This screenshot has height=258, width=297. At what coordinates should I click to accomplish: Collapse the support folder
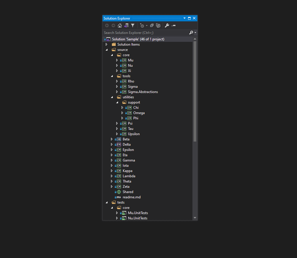click(117, 102)
